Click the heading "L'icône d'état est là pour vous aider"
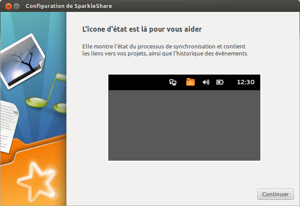The height and width of the screenshot is (206, 300). [x=142, y=29]
